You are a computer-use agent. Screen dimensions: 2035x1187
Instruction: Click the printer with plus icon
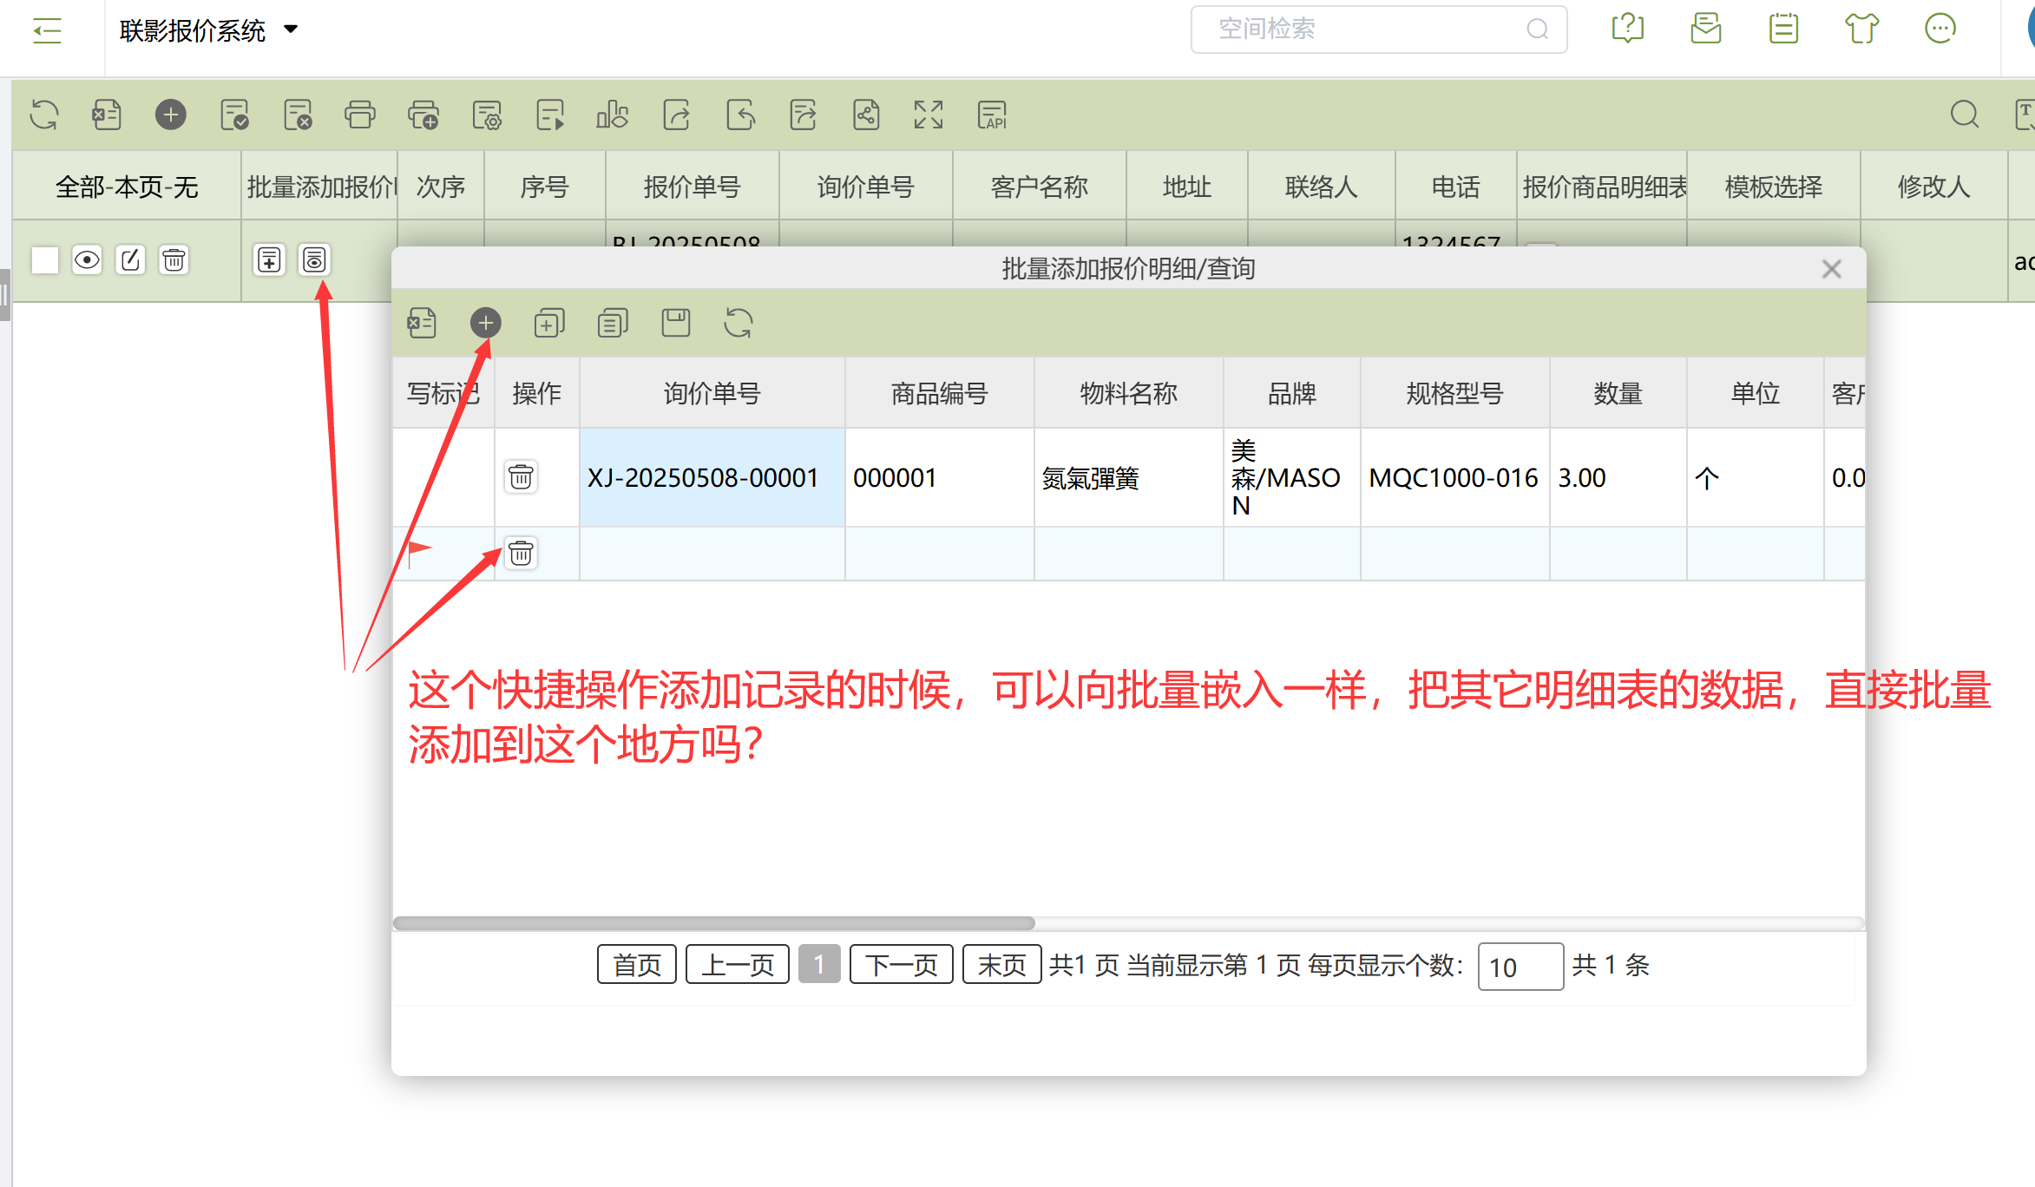[423, 115]
